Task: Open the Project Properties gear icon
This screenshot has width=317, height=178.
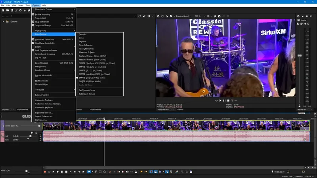Action: point(20,10)
